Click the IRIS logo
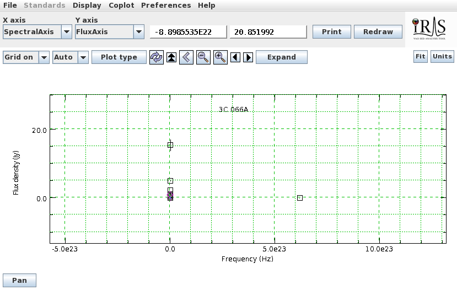457x290 pixels. pyautogui.click(x=429, y=28)
